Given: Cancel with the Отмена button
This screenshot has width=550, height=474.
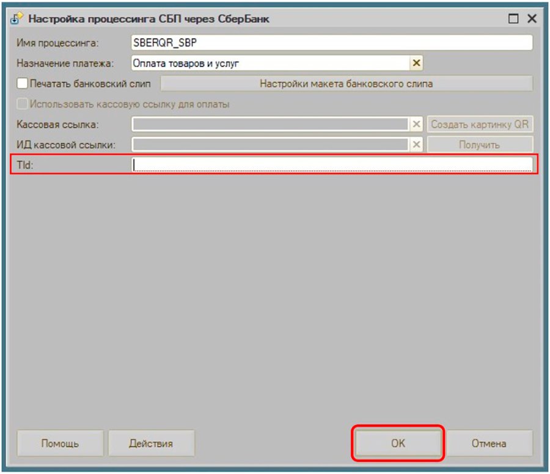Looking at the screenshot, I should point(489,443).
